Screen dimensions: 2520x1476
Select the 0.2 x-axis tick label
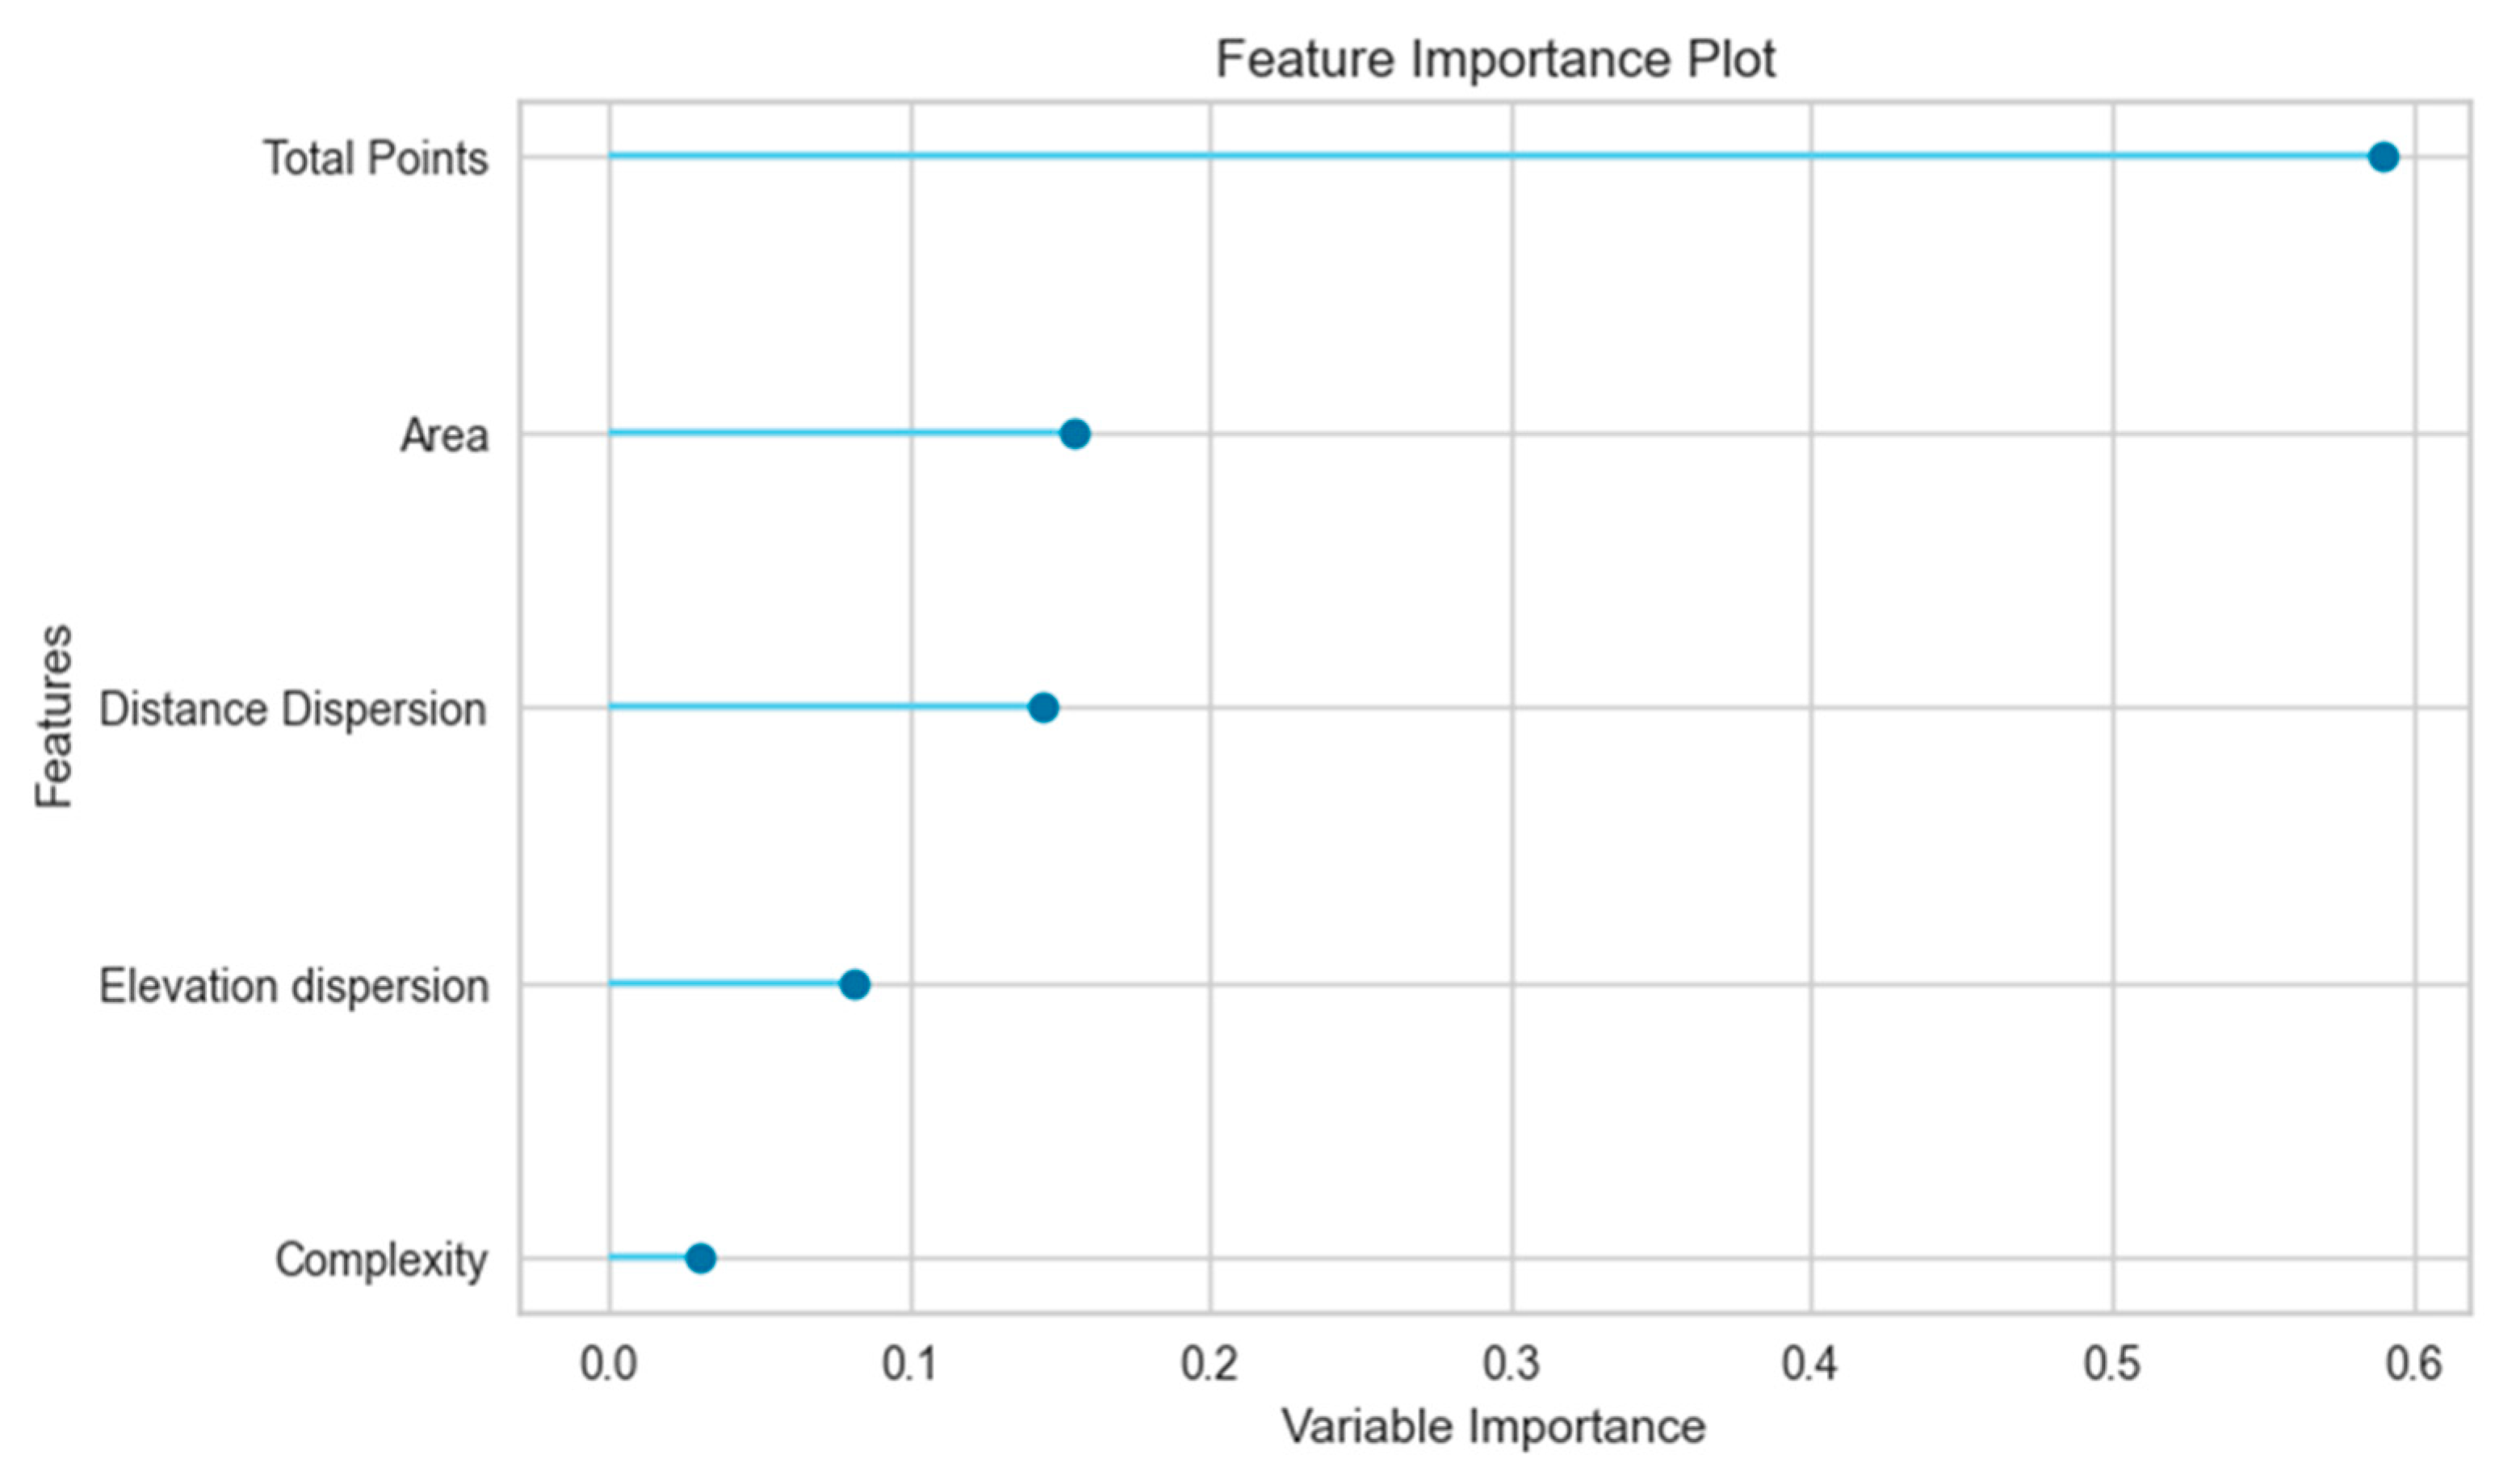point(1210,1363)
